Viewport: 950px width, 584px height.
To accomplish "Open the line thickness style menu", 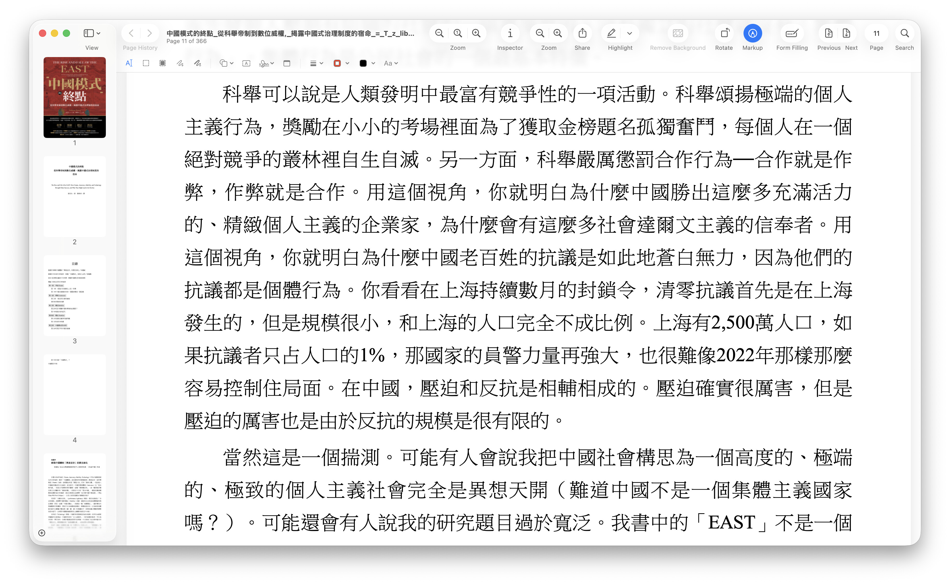I will [316, 63].
